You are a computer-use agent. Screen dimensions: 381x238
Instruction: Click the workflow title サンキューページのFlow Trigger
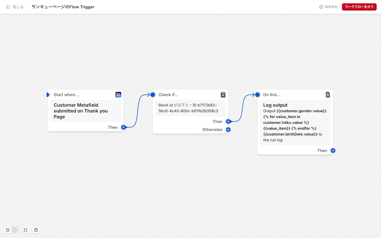click(63, 7)
